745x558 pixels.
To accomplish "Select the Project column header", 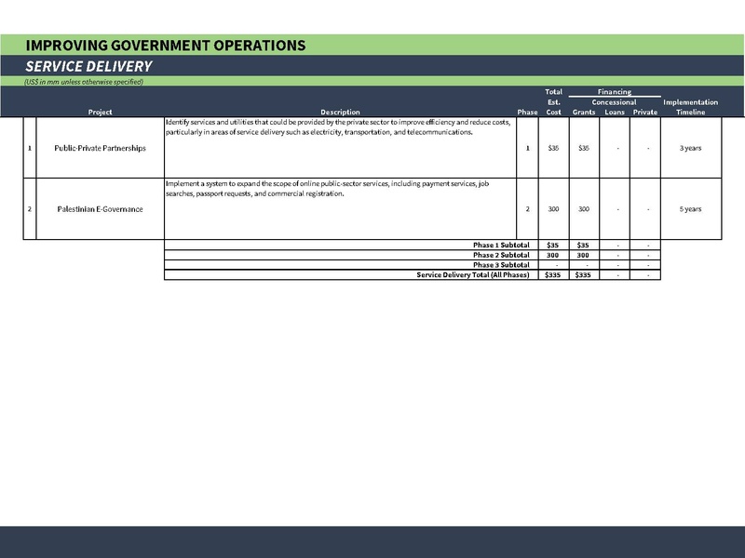I will (101, 113).
